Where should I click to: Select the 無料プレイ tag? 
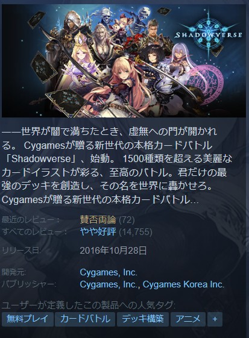point(27,319)
